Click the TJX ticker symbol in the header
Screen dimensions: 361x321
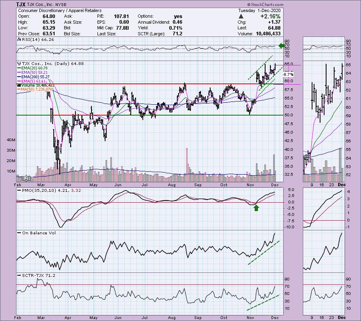[21, 4]
